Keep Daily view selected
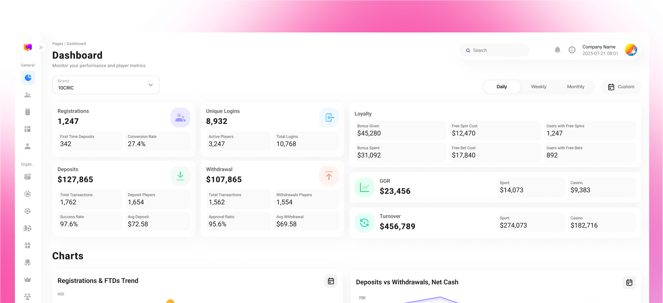The height and width of the screenshot is (303, 663). (x=501, y=87)
